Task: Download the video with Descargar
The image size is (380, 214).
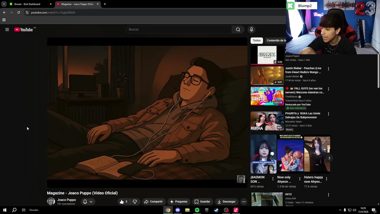Action: 227,202
